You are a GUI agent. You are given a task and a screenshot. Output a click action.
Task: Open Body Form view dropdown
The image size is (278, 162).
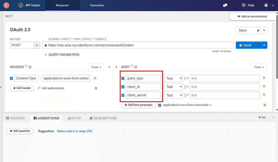point(259,67)
